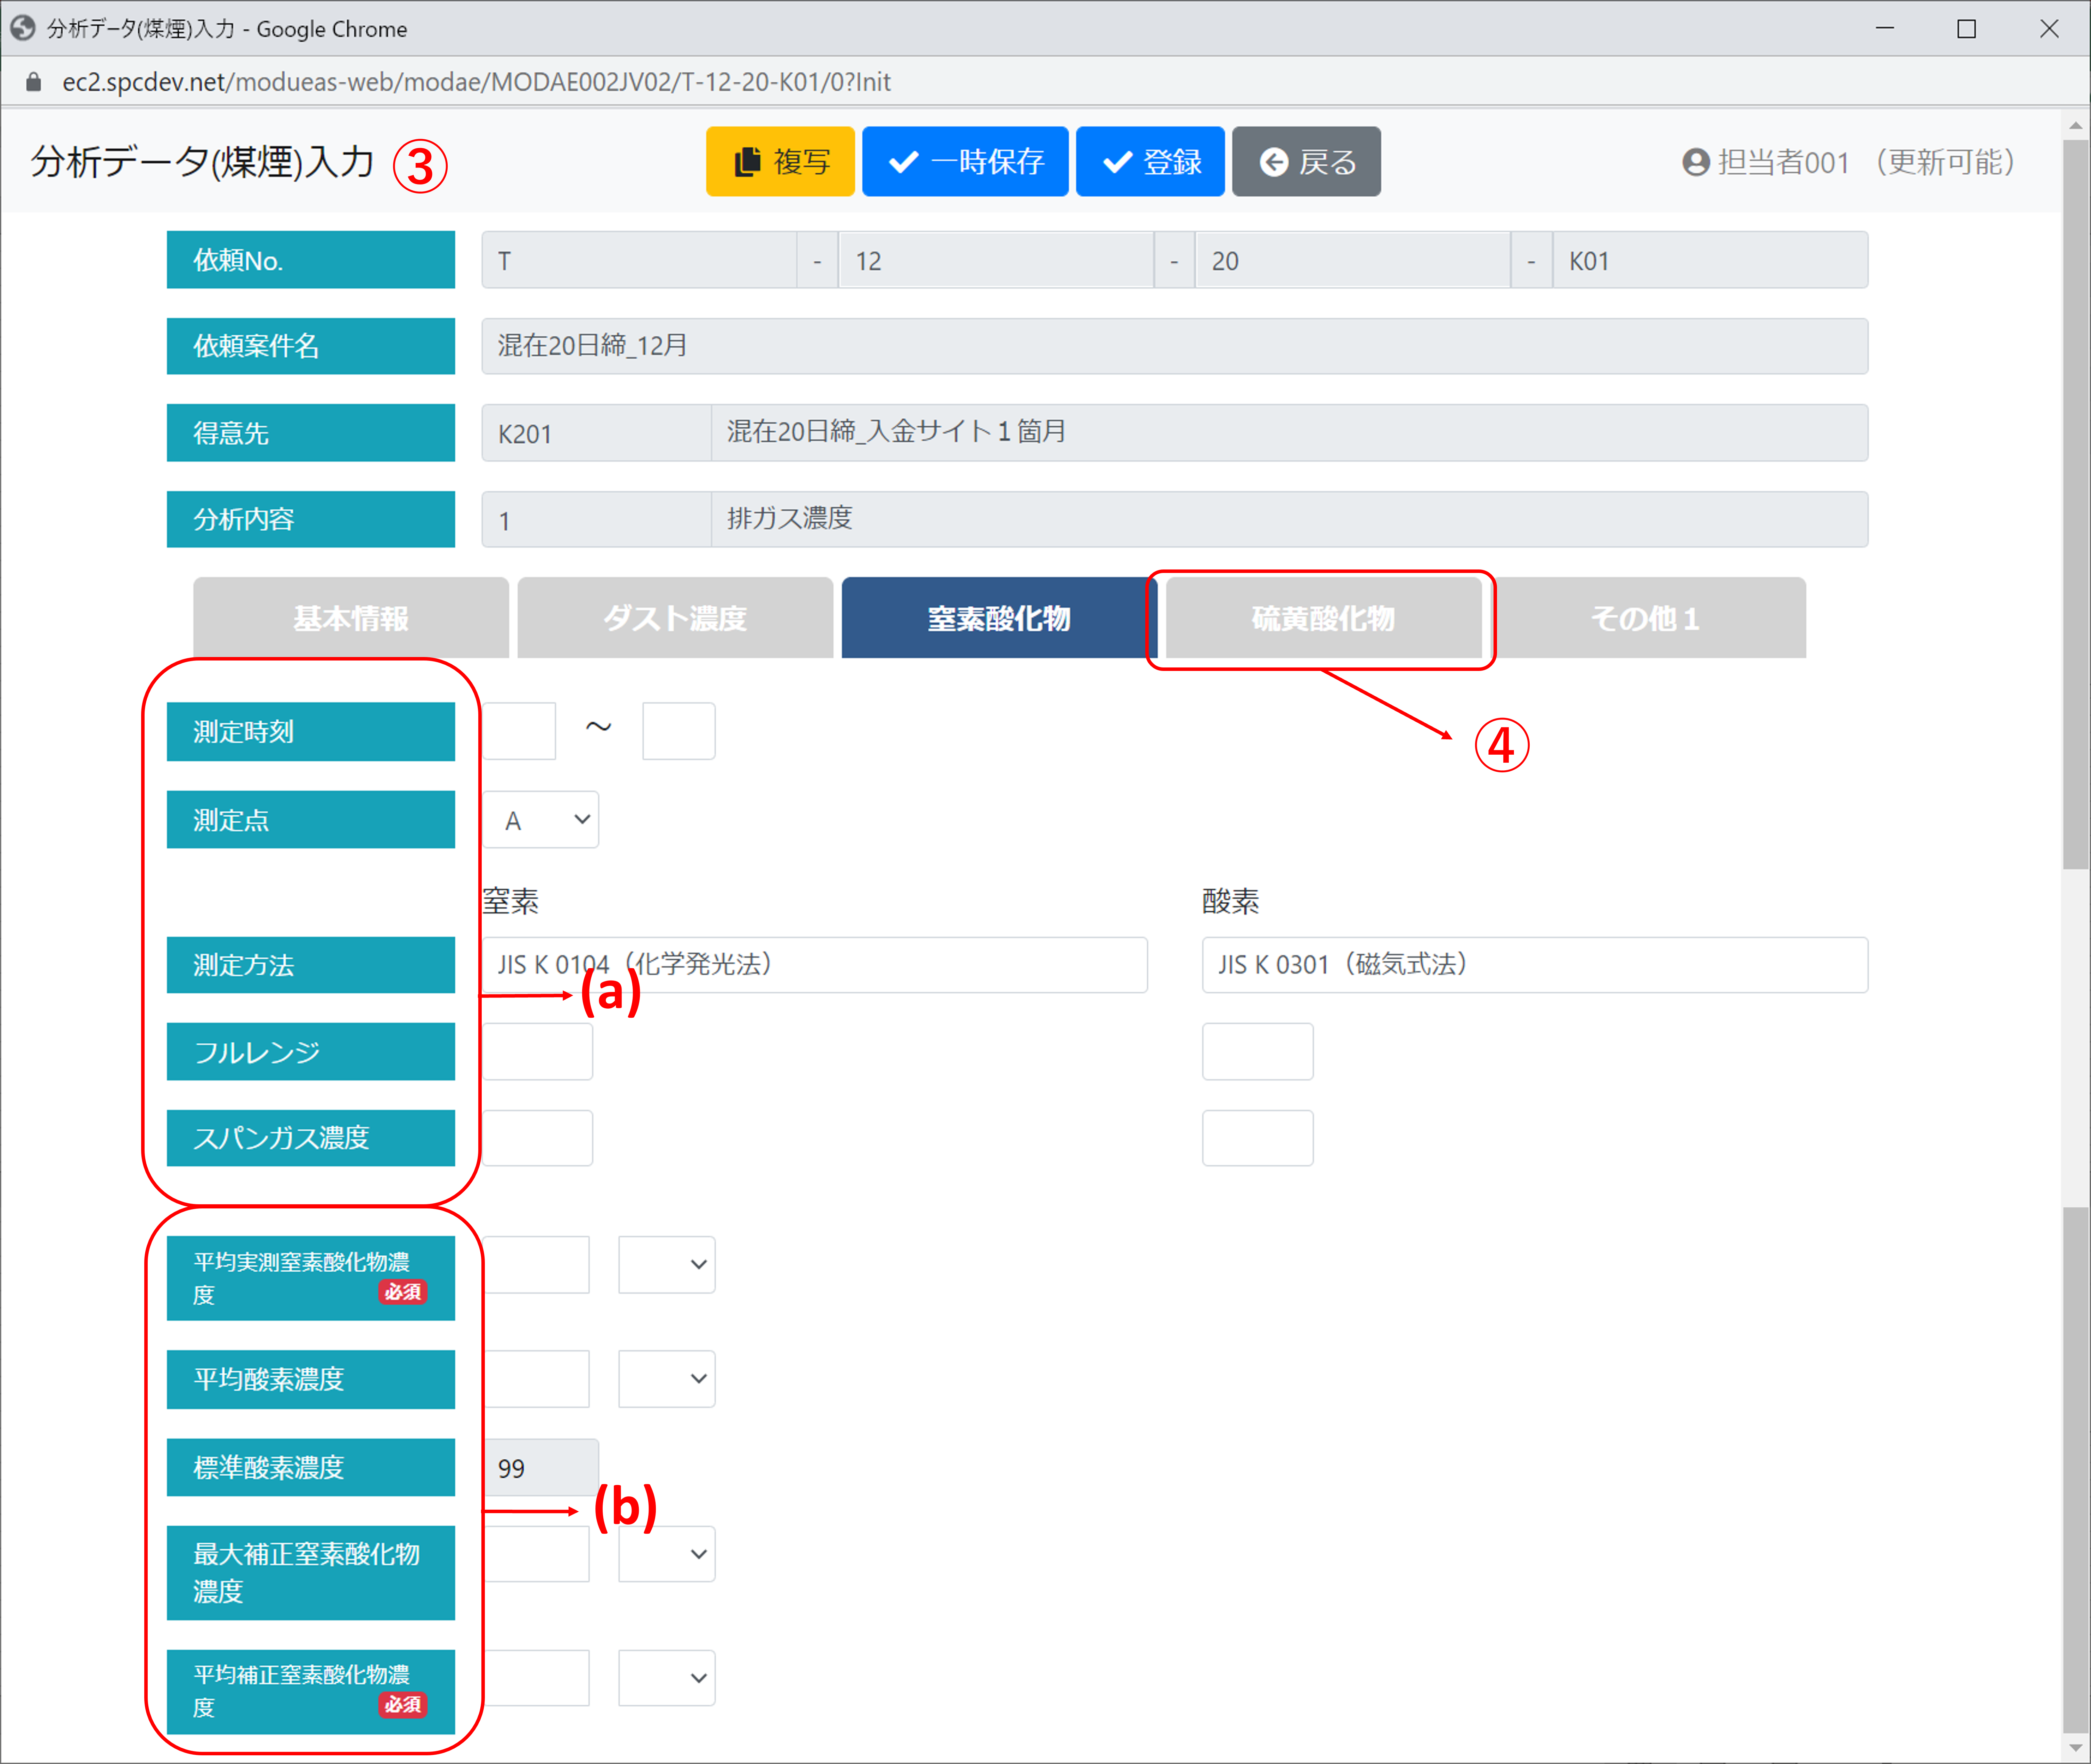Close the Chrome window
Viewport: 2091px width, 1764px height.
click(2049, 28)
